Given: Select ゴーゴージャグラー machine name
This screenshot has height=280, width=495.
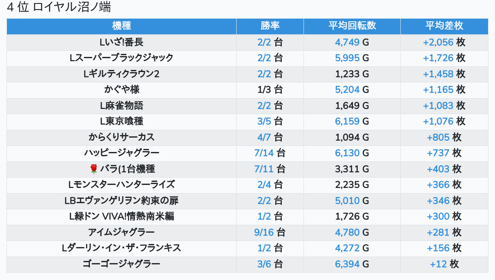Looking at the screenshot, I should tap(122, 264).
